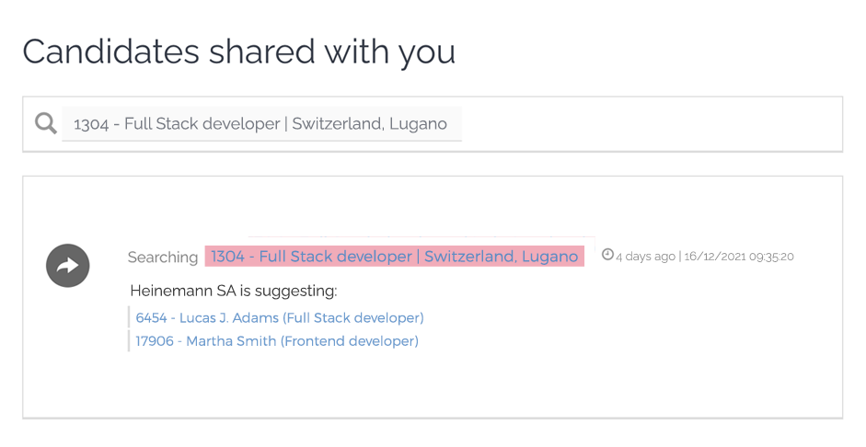The height and width of the screenshot is (447, 866).
Task: Click the "Candidates shared with you" heading
Action: [238, 52]
